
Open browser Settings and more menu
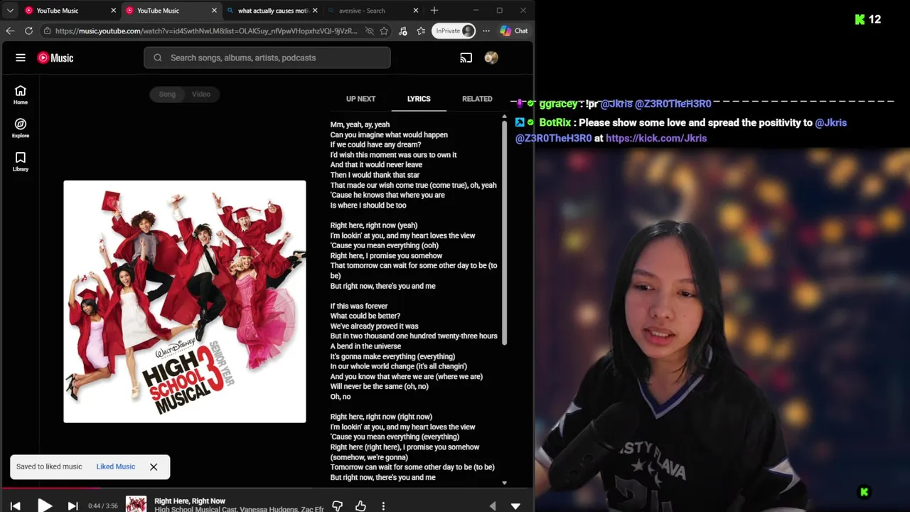(486, 31)
